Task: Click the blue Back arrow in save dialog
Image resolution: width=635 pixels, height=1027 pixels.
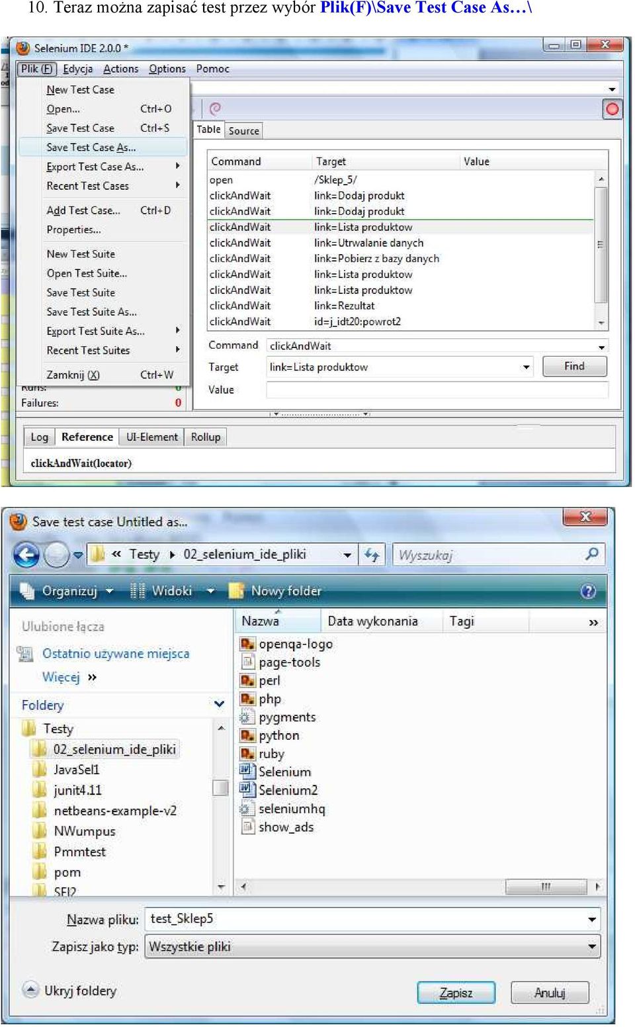Action: [x=26, y=555]
